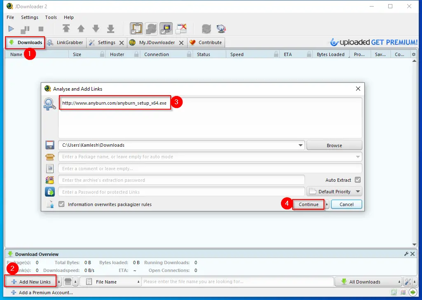Image resolution: width=422 pixels, height=300 pixels.
Task: Toggle silent mode icon with red cross
Action: tap(181, 28)
